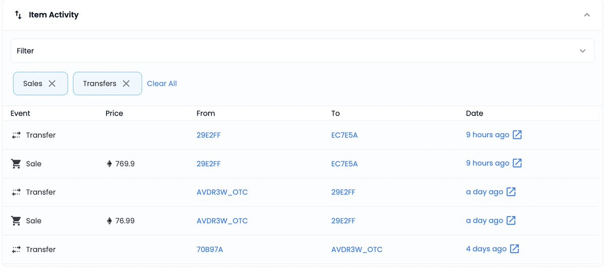Click cart icon in the 769.9 Sale row
Viewport: 606px width, 268px height.
16,164
